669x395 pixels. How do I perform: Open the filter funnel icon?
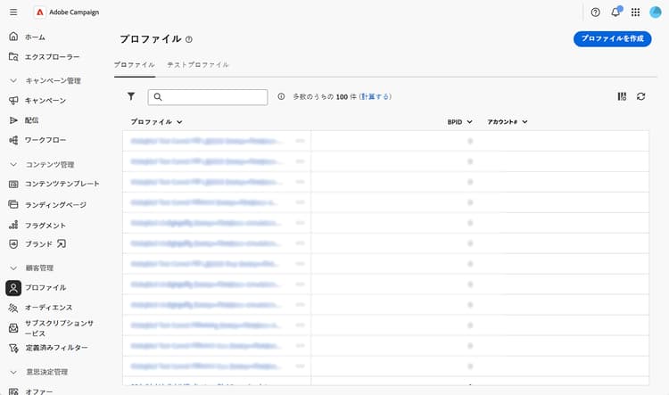131,96
